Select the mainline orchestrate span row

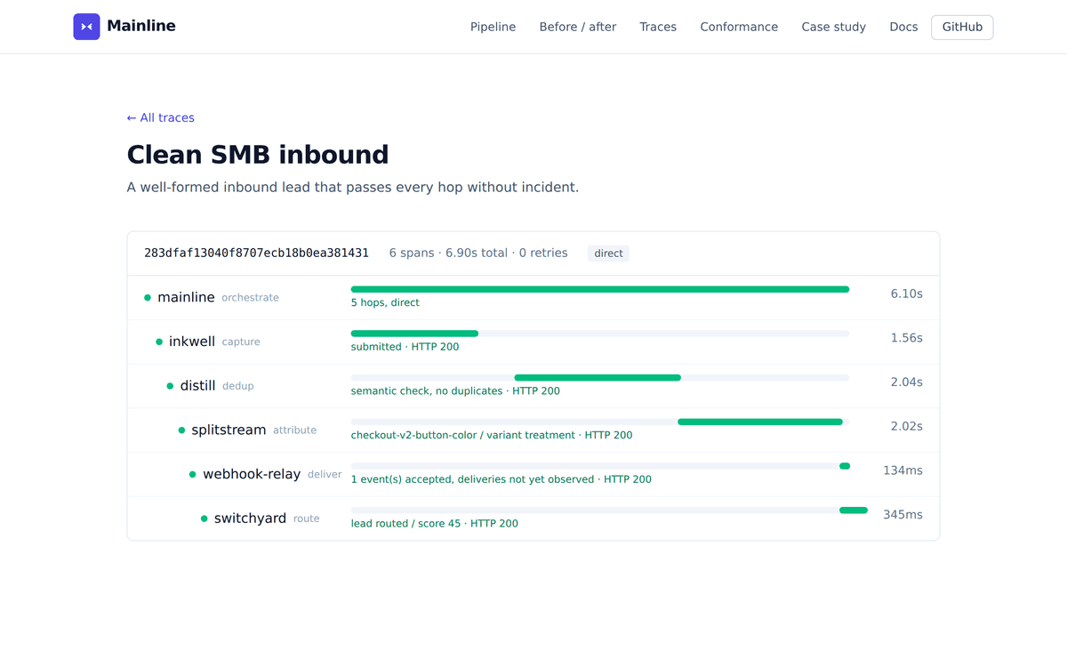pyautogui.click(x=533, y=298)
